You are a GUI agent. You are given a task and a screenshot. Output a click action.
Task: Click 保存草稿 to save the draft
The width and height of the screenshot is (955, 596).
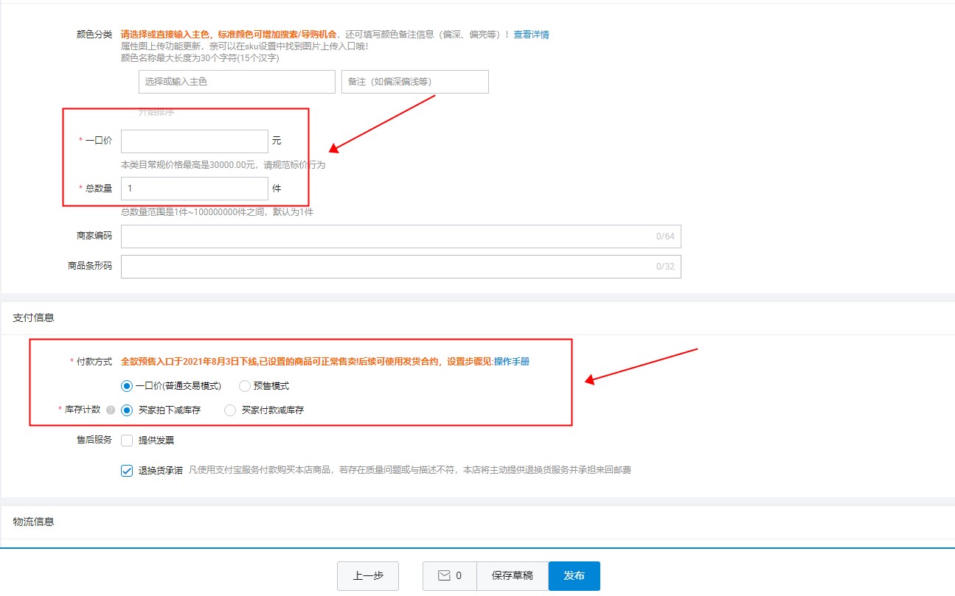[x=512, y=576]
